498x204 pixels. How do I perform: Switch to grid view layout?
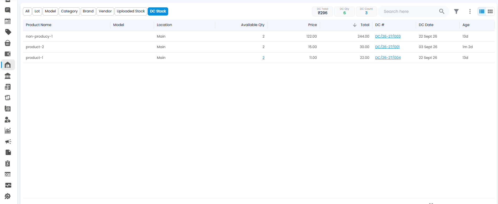pos(490,11)
